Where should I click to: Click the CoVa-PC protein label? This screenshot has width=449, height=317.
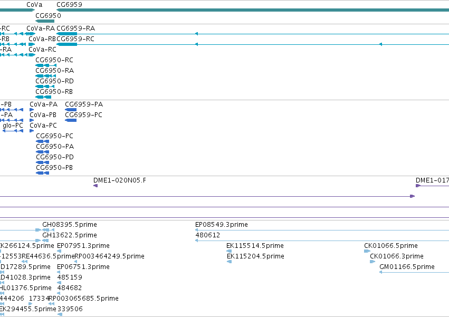(43, 126)
